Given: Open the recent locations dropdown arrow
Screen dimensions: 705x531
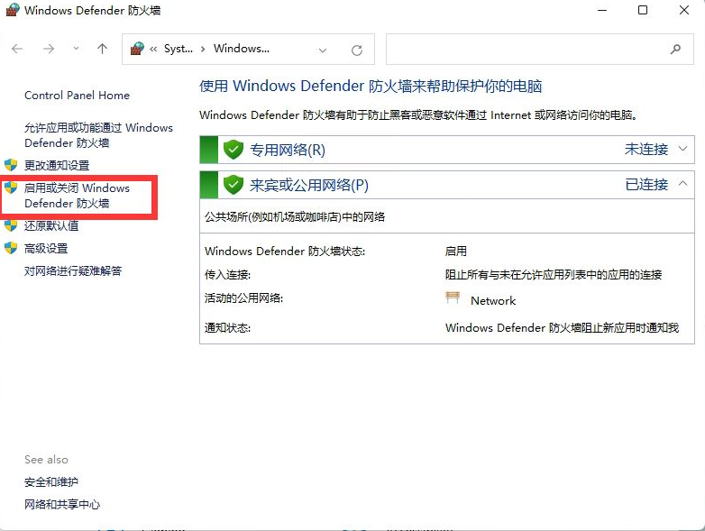Looking at the screenshot, I should click(76, 50).
